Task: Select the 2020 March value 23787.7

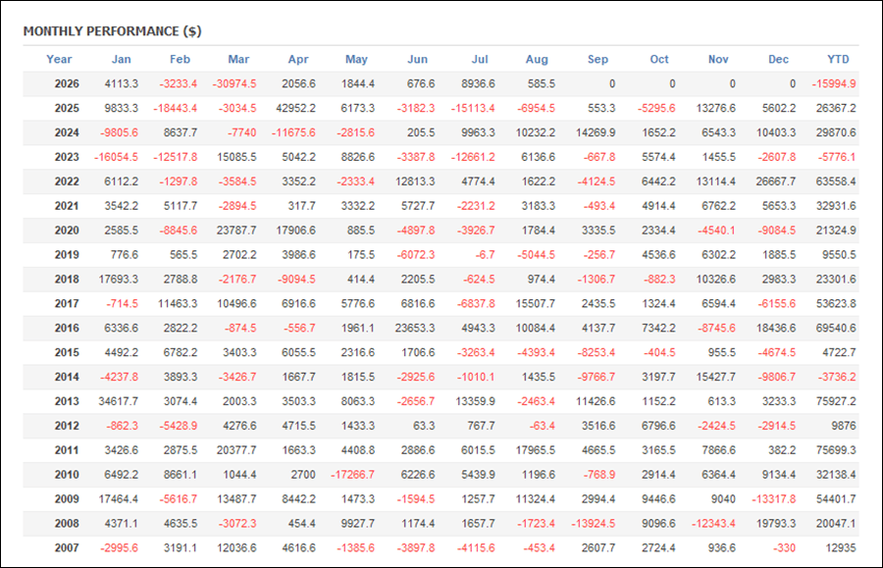Action: [236, 231]
